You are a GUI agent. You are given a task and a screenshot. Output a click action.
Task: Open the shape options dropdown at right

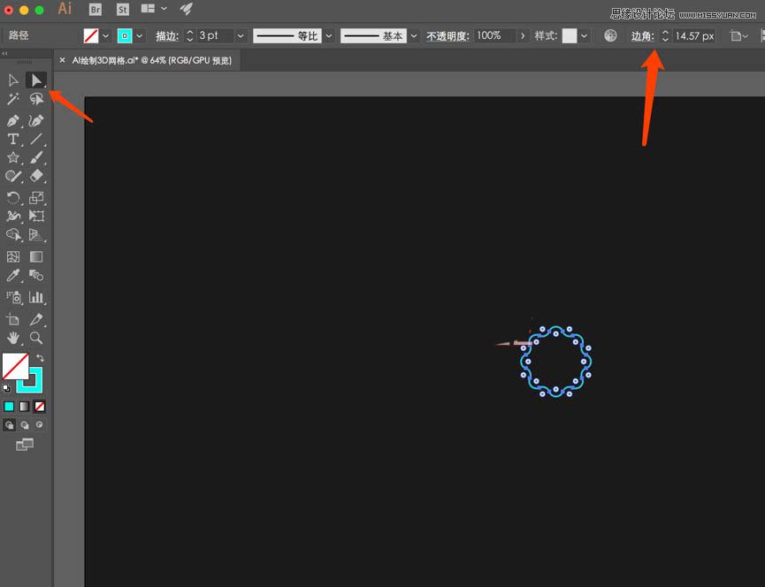pyautogui.click(x=738, y=36)
